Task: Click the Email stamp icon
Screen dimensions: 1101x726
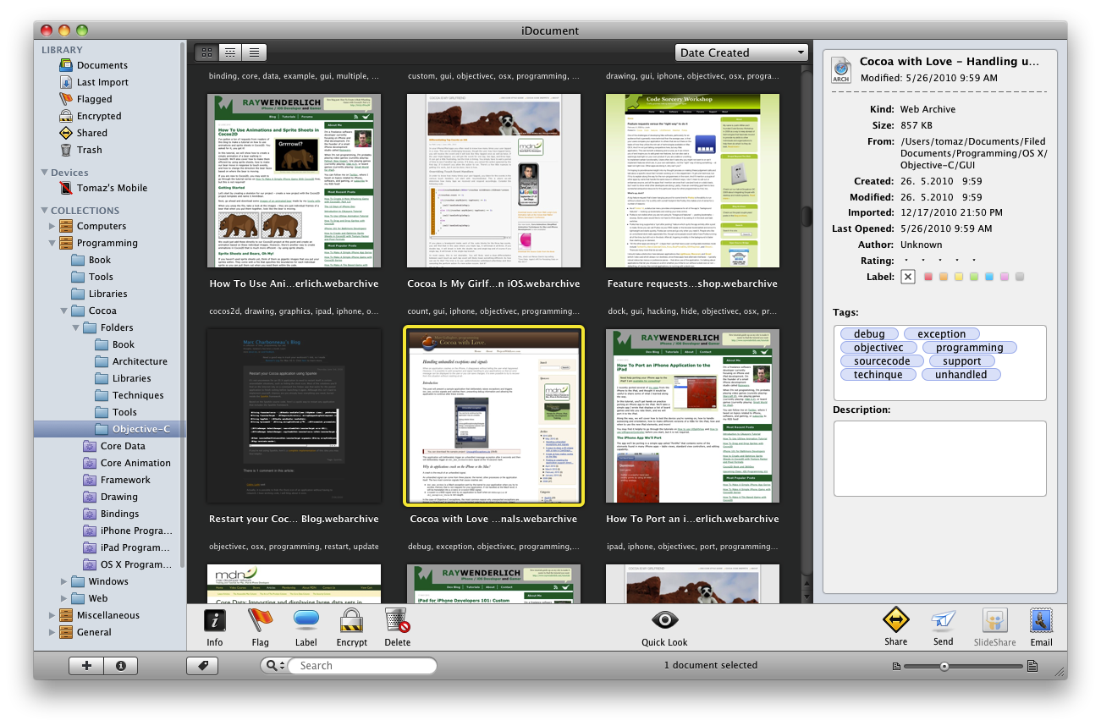Action: coord(1041,621)
